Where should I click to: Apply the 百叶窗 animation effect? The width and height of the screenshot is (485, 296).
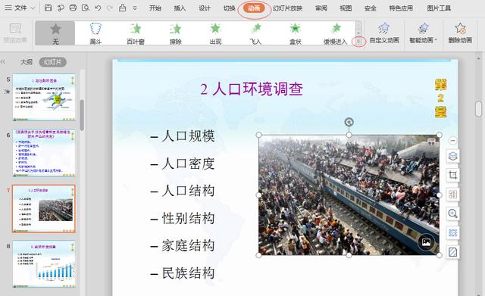pyautogui.click(x=136, y=33)
